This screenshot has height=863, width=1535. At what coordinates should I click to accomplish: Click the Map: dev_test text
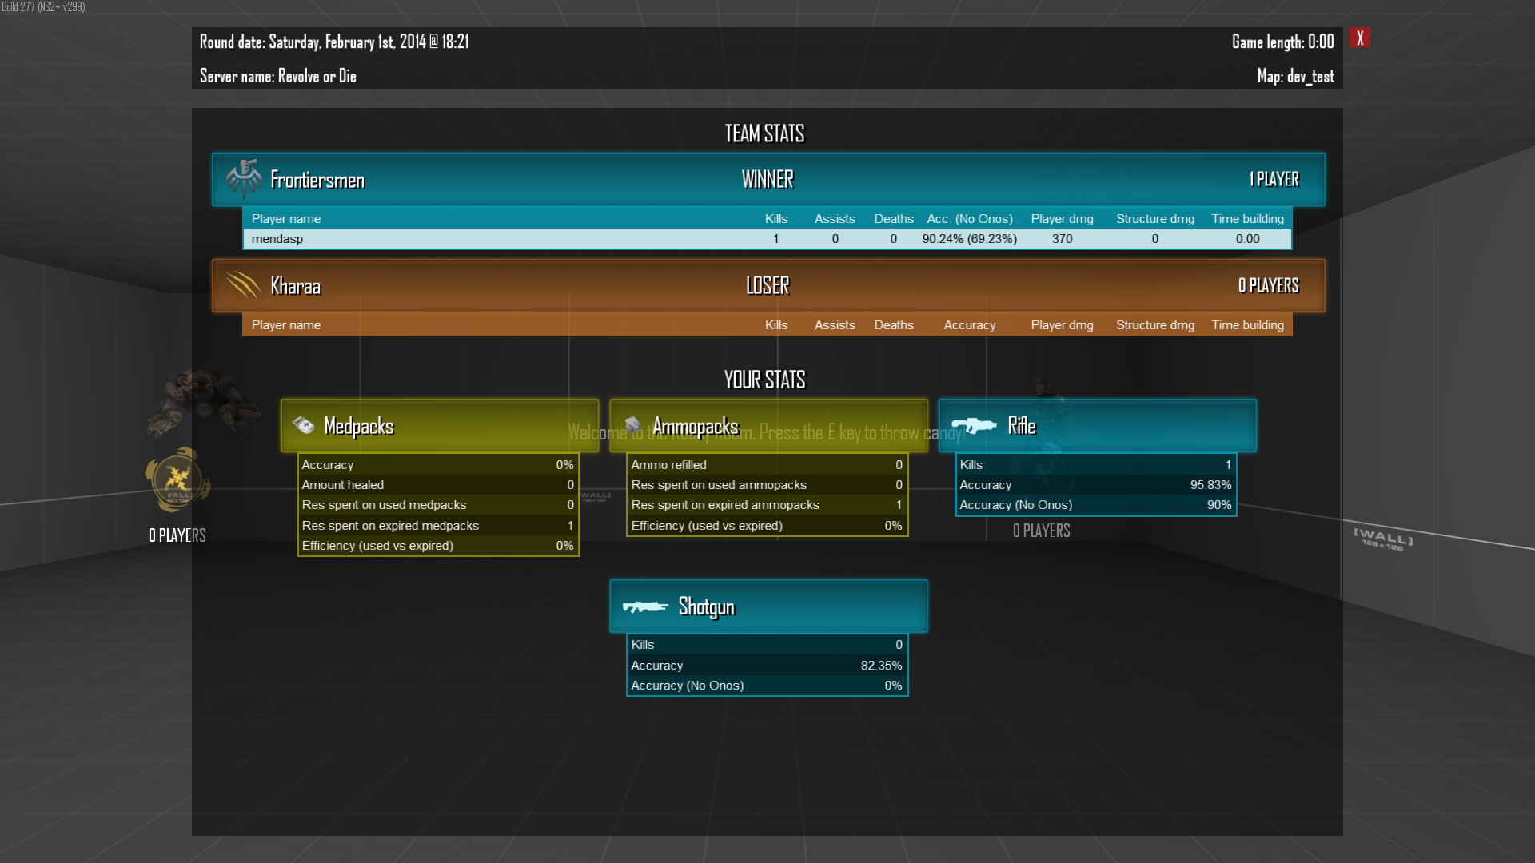coord(1295,76)
